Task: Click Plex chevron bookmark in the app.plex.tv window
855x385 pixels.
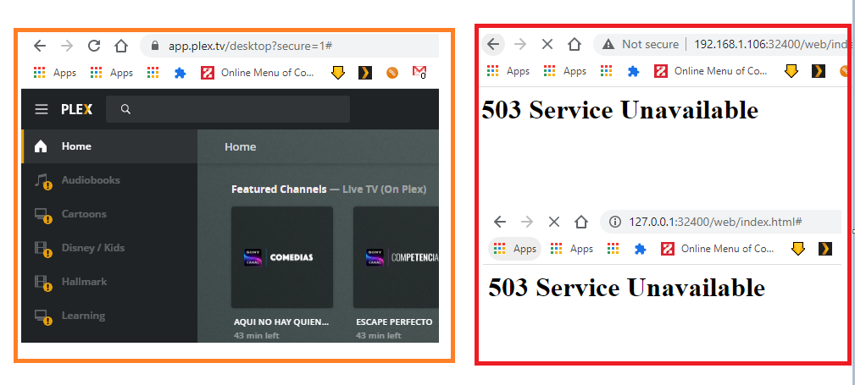Action: pyautogui.click(x=364, y=73)
